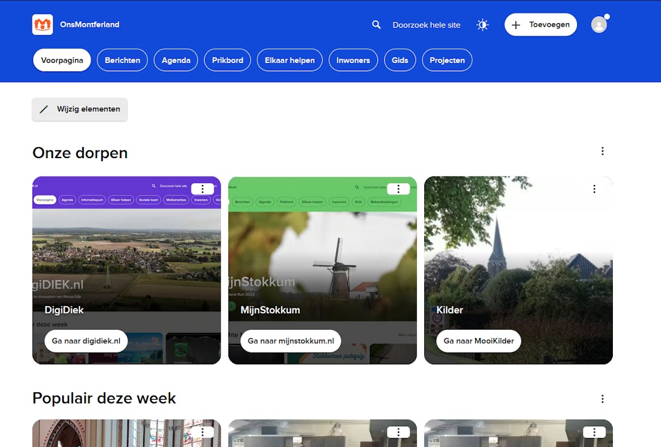The width and height of the screenshot is (661, 447).
Task: Open the user profile avatar
Action: point(599,25)
